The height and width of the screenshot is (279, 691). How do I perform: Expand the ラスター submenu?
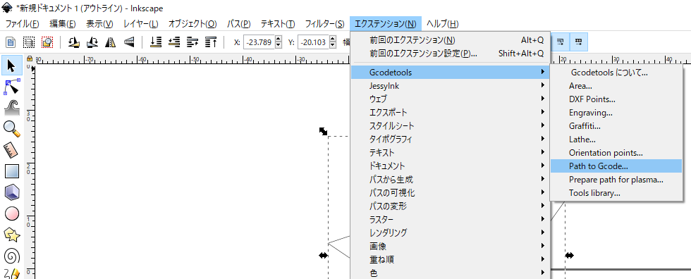[x=450, y=219]
